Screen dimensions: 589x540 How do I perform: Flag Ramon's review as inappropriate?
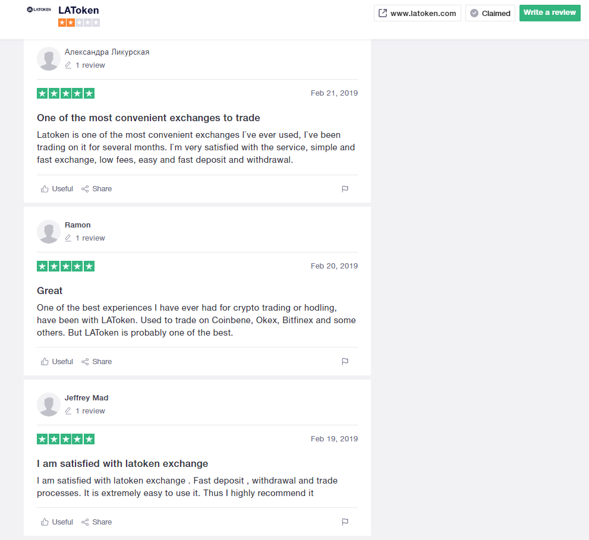click(345, 362)
